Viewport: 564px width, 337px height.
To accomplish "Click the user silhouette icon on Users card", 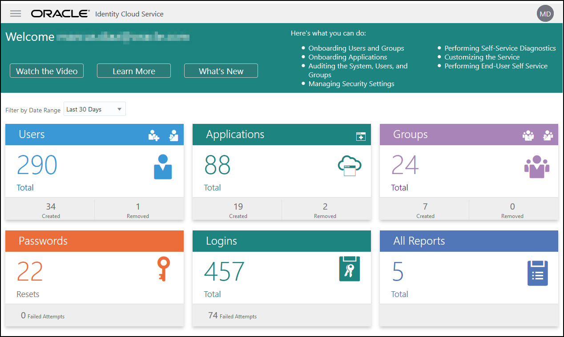I will tap(163, 167).
